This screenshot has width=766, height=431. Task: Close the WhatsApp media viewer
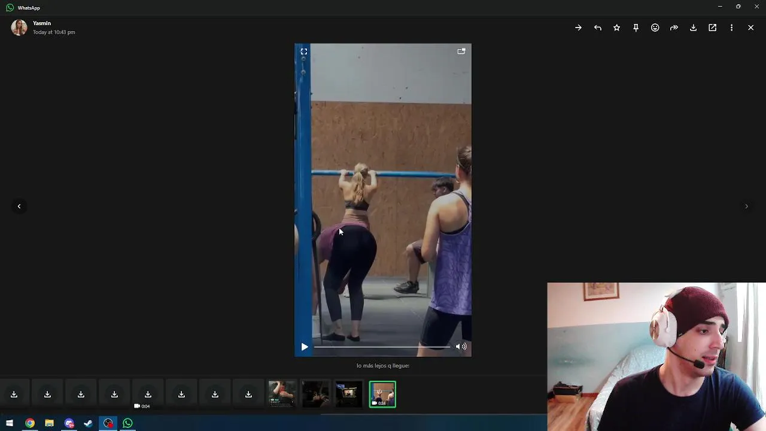point(750,28)
